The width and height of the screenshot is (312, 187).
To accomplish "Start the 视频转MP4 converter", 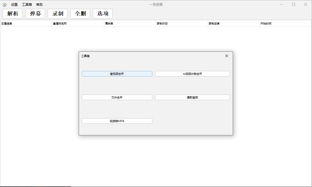I will [117, 121].
